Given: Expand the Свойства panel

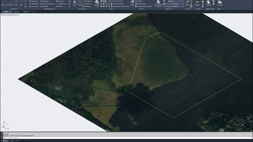Looking at the screenshot, I should [x=169, y=9].
